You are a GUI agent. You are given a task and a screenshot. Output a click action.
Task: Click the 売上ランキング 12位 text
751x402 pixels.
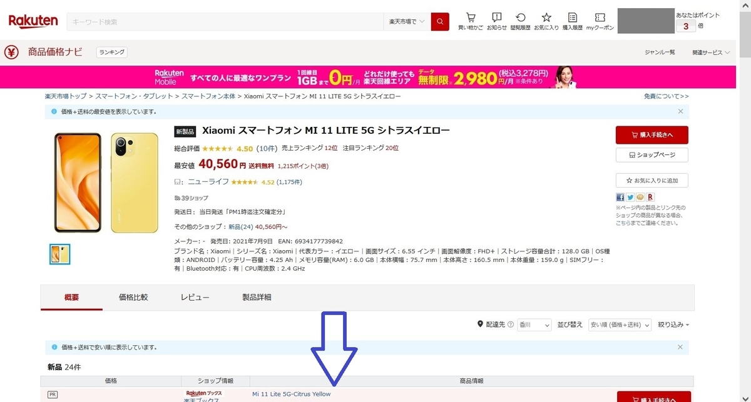(310, 148)
